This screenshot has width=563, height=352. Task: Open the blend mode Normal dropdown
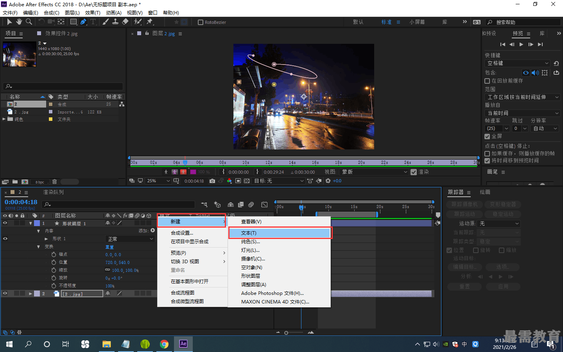click(x=131, y=239)
